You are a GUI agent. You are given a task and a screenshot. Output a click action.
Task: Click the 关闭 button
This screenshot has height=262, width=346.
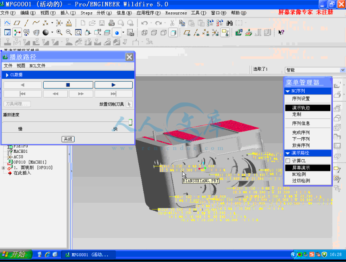pos(68,139)
